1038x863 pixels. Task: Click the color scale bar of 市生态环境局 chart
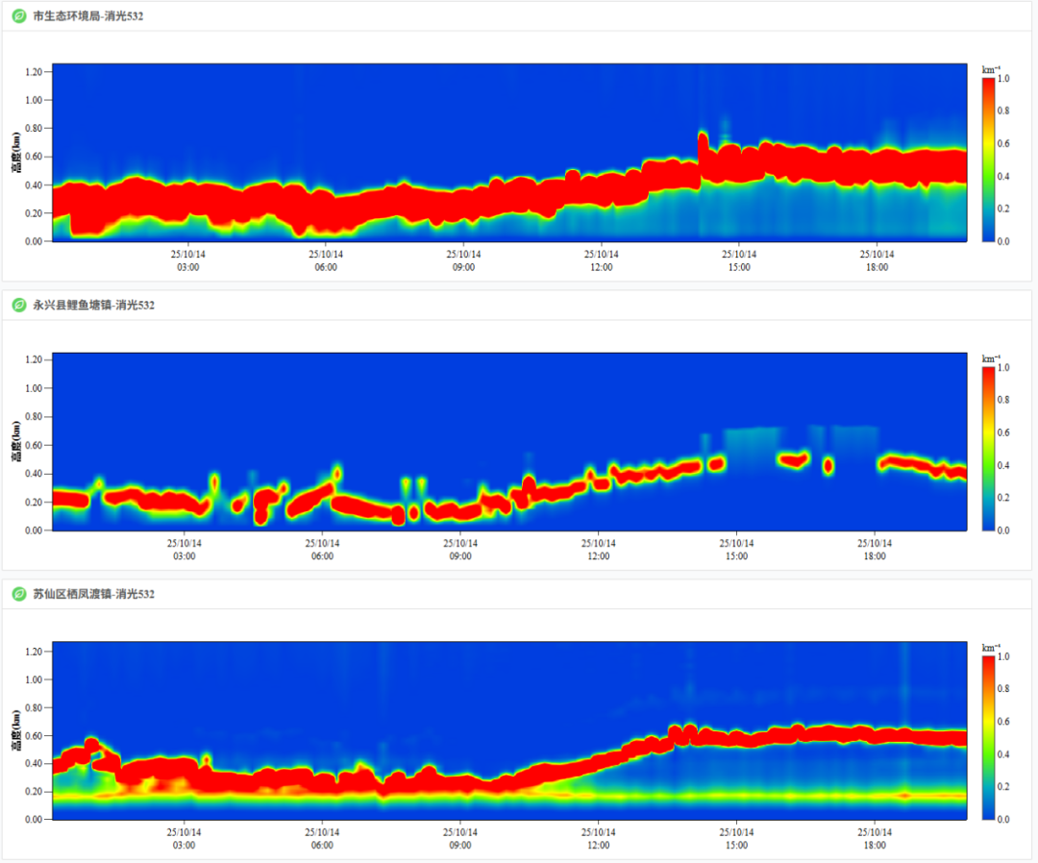pyautogui.click(x=987, y=159)
